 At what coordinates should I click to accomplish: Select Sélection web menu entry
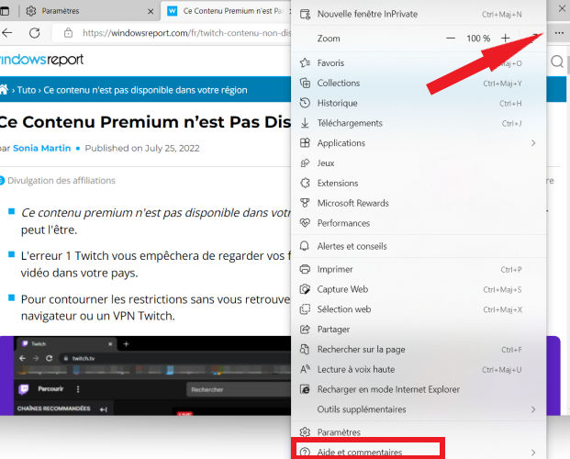418,309
